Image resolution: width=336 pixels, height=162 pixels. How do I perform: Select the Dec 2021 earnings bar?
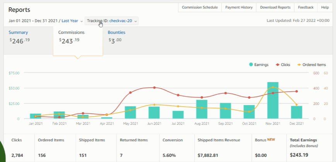coord(297,112)
